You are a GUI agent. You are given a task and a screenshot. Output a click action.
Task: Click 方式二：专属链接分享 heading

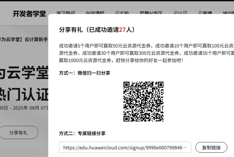click(82, 133)
